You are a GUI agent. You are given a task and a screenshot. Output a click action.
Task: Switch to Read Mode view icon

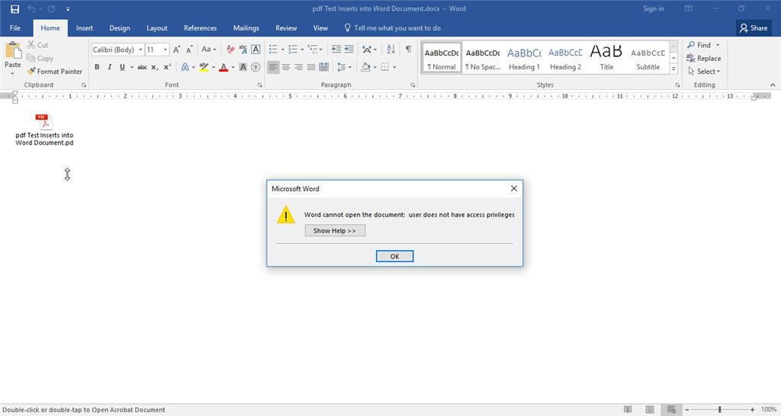coord(628,410)
